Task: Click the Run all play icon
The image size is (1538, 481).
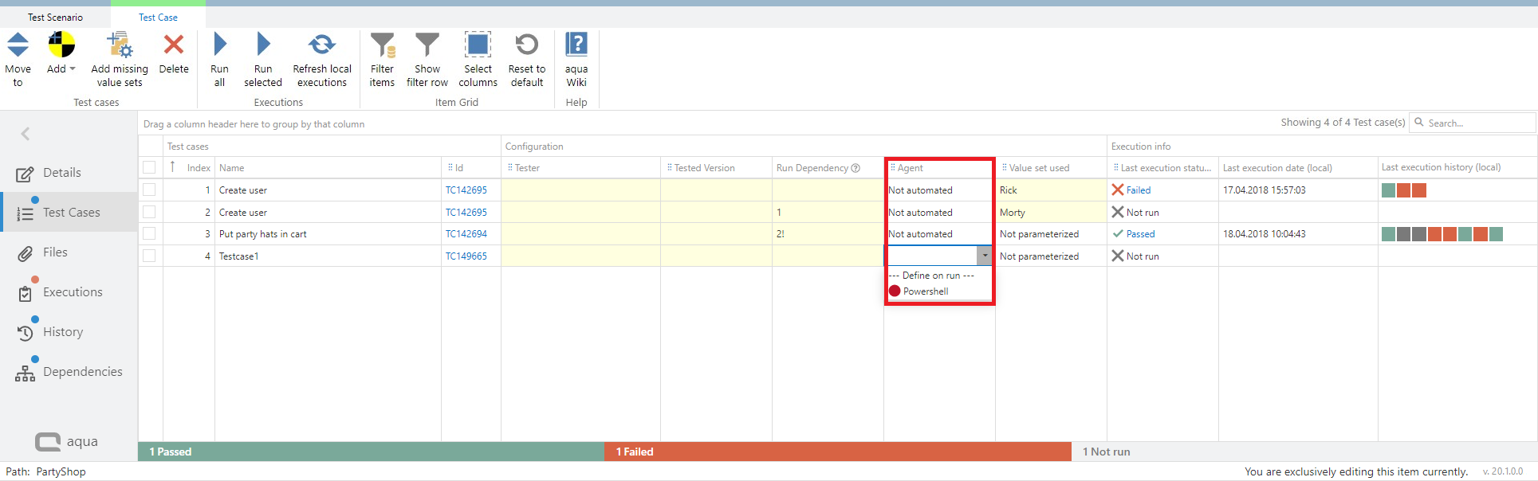Action: click(220, 45)
